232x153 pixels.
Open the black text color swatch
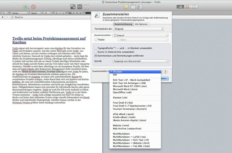88,13
